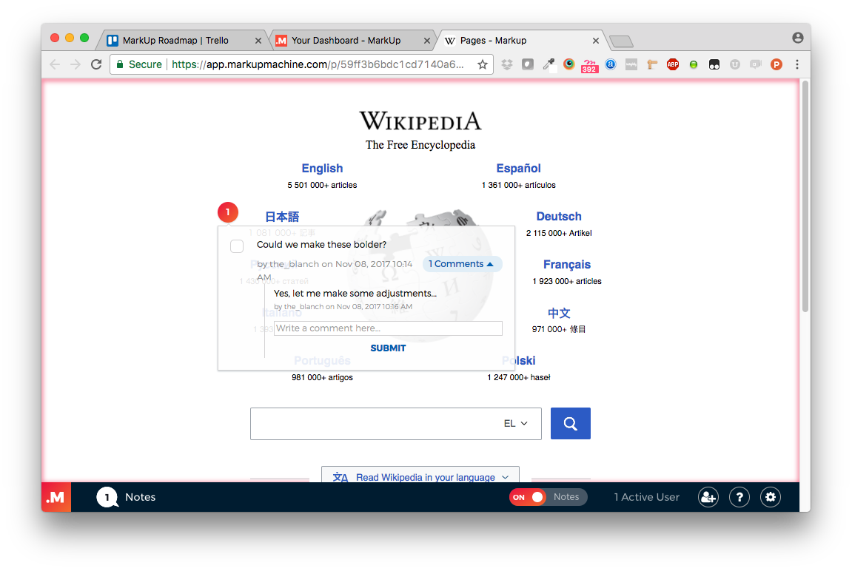Image resolution: width=852 pixels, height=571 pixels.
Task: Check the note resolve checkbox
Action: pyautogui.click(x=237, y=246)
